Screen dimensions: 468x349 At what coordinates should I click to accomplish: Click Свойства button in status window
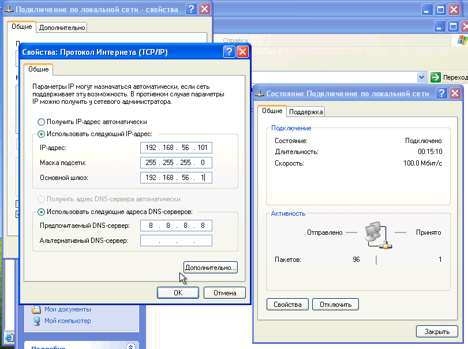pos(287,305)
